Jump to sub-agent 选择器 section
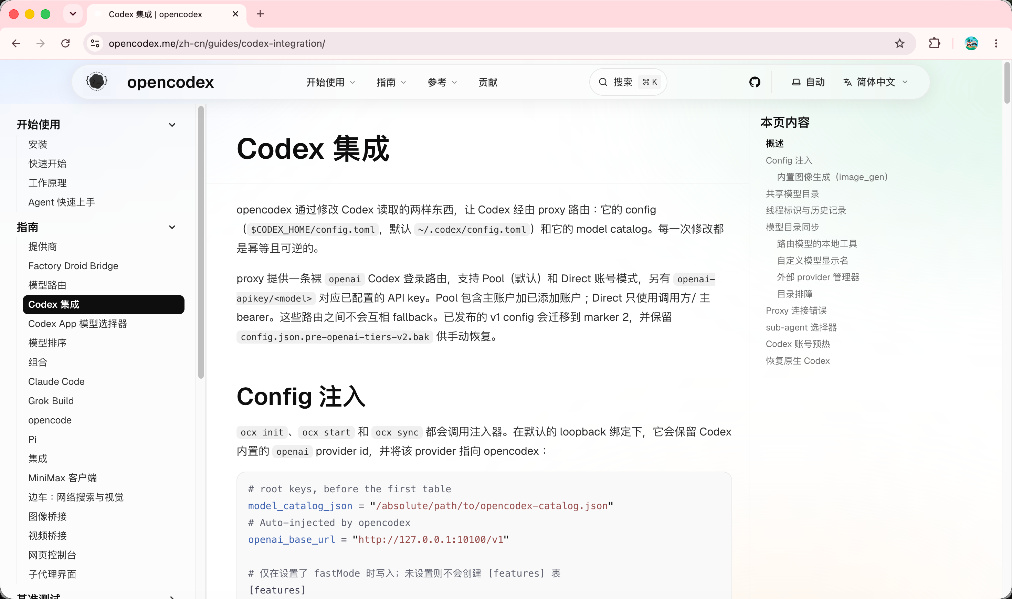 801,328
